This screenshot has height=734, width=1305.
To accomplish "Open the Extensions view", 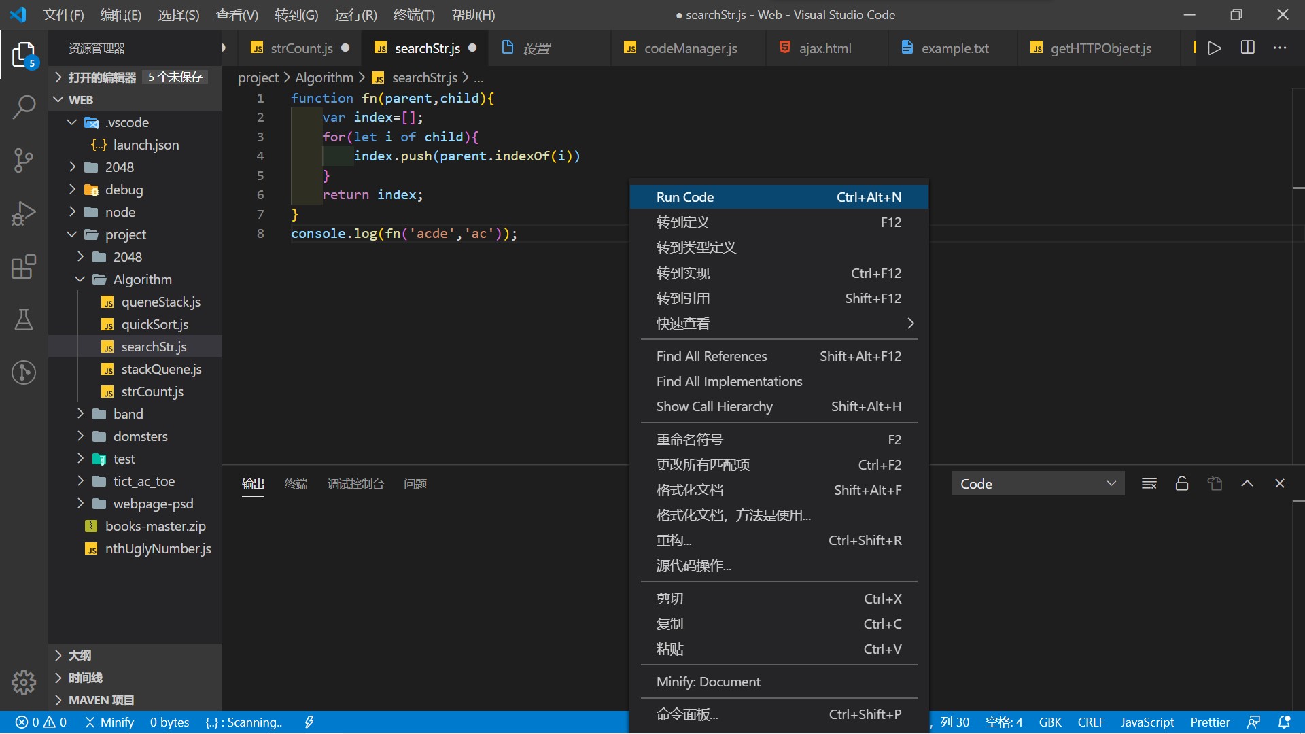I will pyautogui.click(x=24, y=267).
